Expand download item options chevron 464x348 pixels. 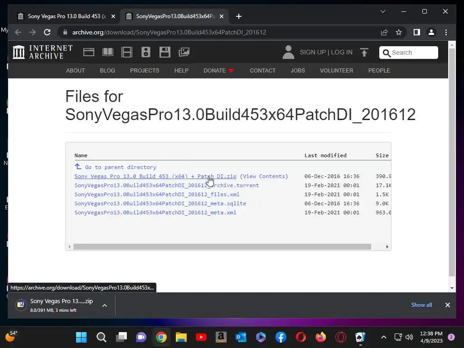pos(105,305)
